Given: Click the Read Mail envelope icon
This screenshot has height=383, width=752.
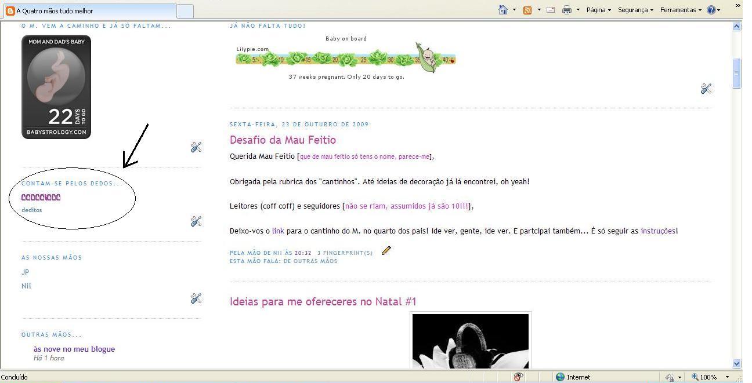Looking at the screenshot, I should pos(551,10).
